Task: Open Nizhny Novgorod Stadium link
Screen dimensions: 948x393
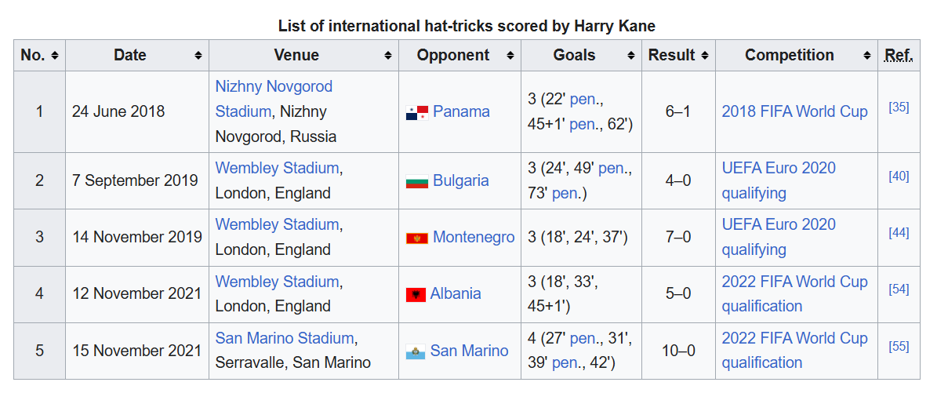Action: [274, 99]
